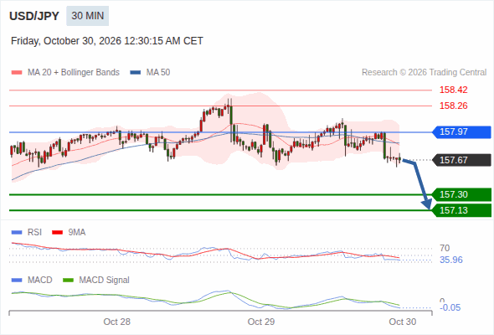Click the 157.13 green target tag
The height and width of the screenshot is (335, 494).
pos(461,210)
